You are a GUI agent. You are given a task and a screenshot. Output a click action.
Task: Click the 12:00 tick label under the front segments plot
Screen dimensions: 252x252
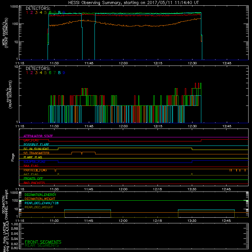(x=123, y=63)
